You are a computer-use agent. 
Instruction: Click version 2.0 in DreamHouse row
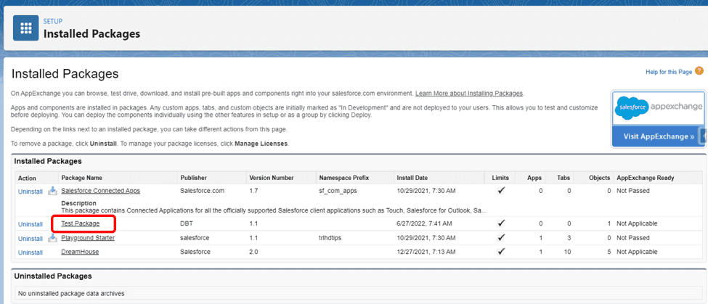pyautogui.click(x=253, y=252)
